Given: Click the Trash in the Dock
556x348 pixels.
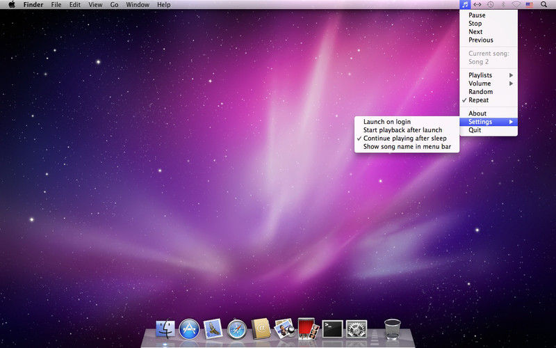Looking at the screenshot, I should (x=393, y=329).
